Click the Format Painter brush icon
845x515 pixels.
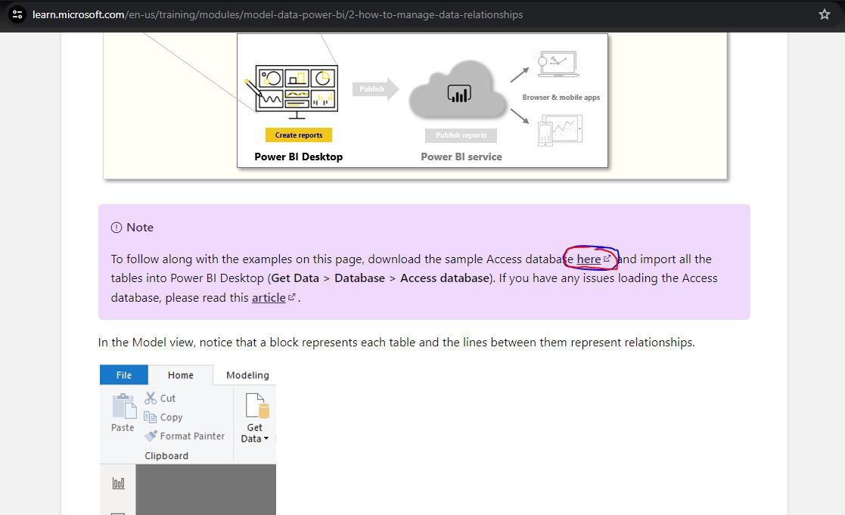151,436
